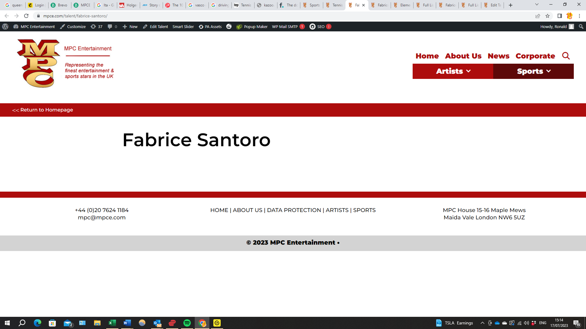Open the WordPress logo admin menu
This screenshot has width=586, height=329.
click(5, 27)
